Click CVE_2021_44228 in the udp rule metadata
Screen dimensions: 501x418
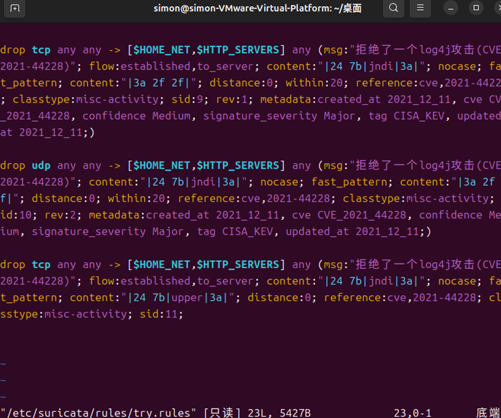pos(362,215)
